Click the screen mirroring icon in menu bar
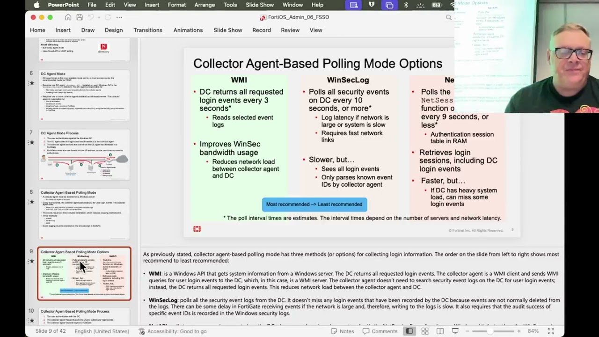Image resolution: width=599 pixels, height=337 pixels. click(389, 5)
